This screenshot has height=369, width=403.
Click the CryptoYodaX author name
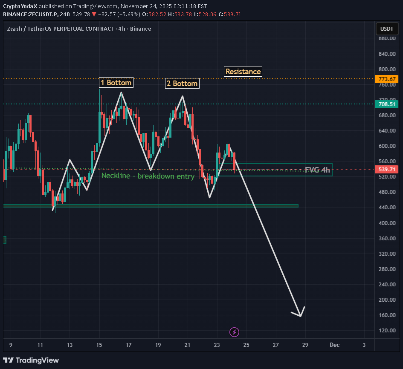click(20, 6)
